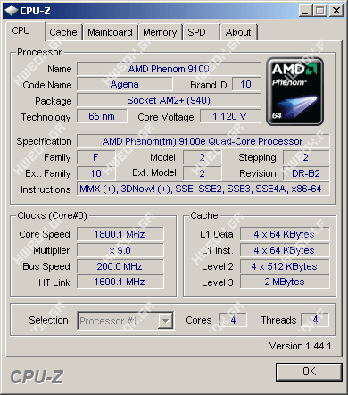The height and width of the screenshot is (395, 348).
Task: Switch to the Cache tab
Action: pyautogui.click(x=63, y=32)
